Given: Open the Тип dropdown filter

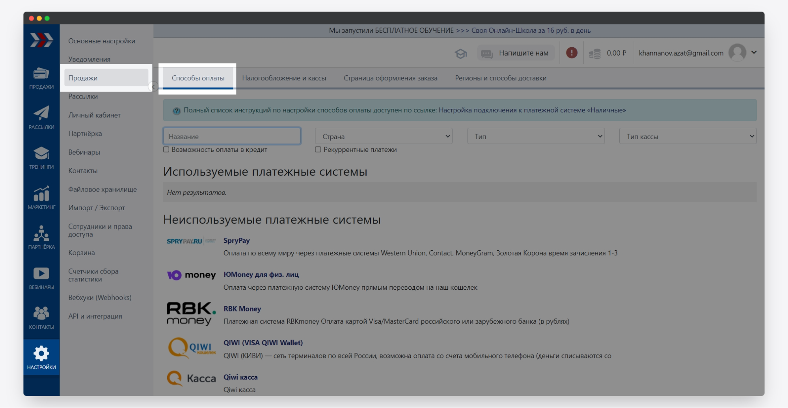Looking at the screenshot, I should click(536, 136).
